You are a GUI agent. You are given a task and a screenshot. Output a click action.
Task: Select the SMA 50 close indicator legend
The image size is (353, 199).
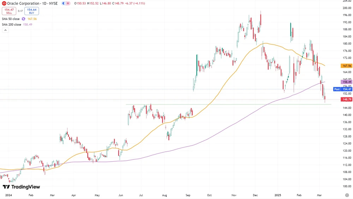[x=11, y=19]
